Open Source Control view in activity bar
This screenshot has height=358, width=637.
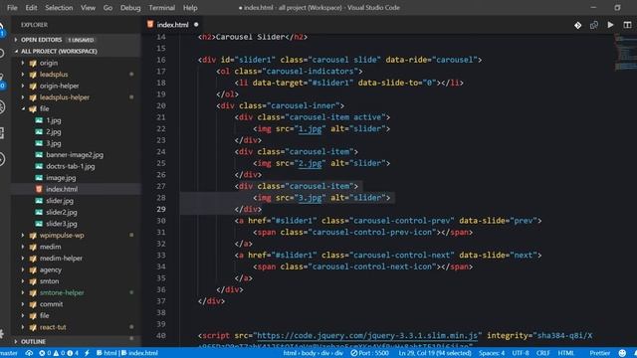tap(2, 81)
